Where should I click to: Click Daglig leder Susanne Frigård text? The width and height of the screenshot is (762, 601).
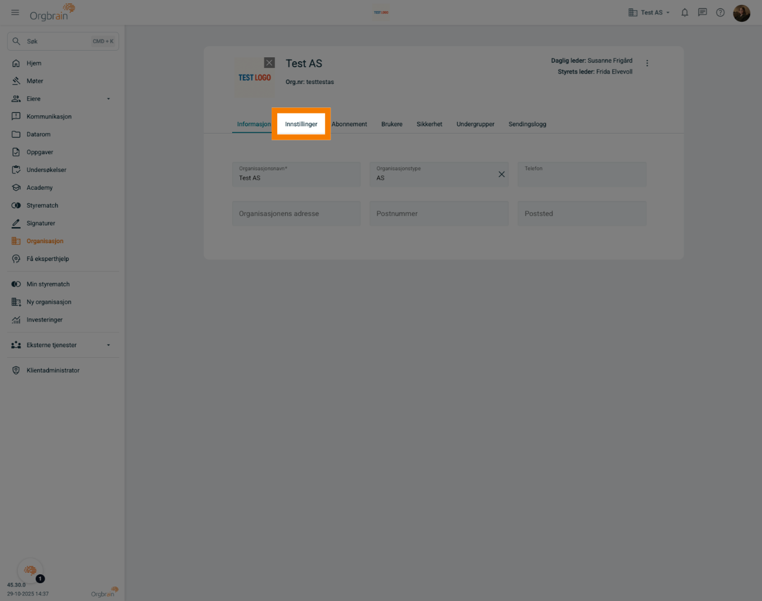pos(592,61)
